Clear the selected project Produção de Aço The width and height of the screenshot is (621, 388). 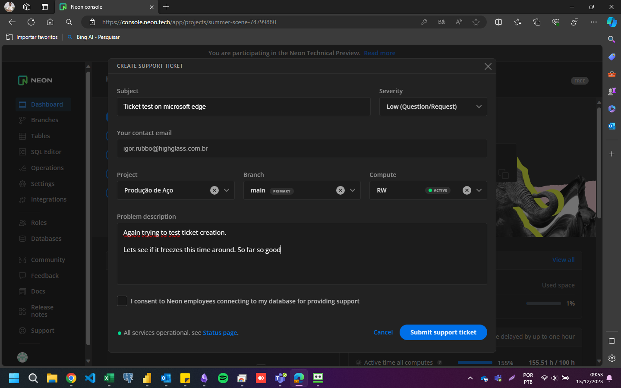(x=214, y=190)
